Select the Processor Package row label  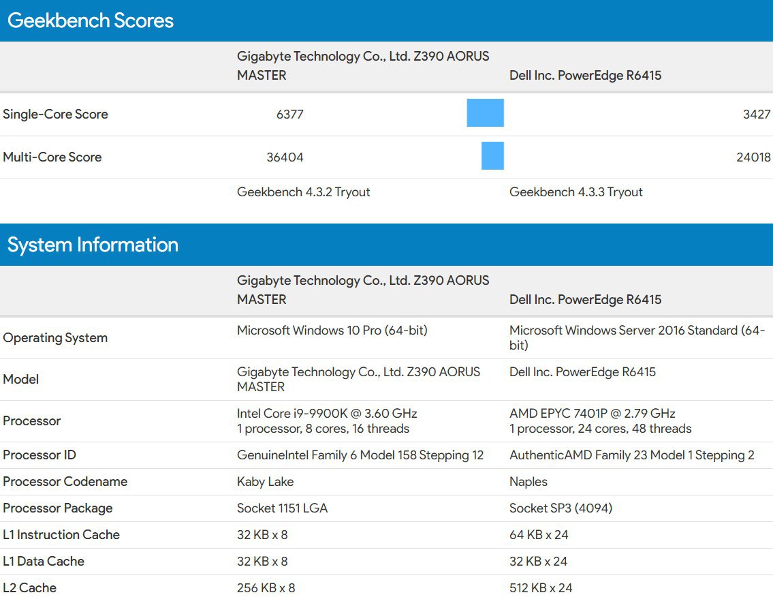pos(58,508)
